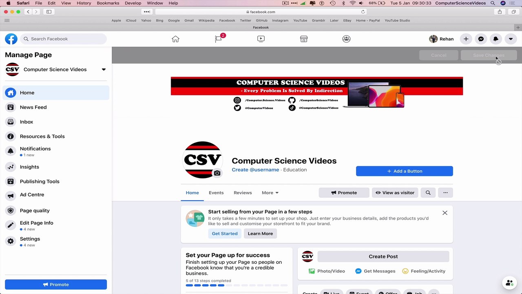The image size is (522, 294).
Task: Click the Promote button beside View as visitor
Action: 344,193
